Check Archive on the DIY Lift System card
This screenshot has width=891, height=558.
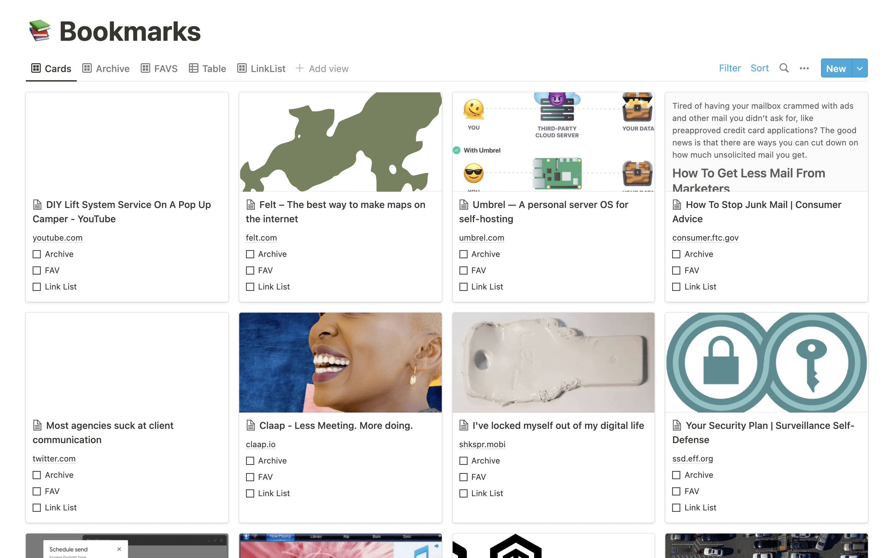[x=36, y=254]
